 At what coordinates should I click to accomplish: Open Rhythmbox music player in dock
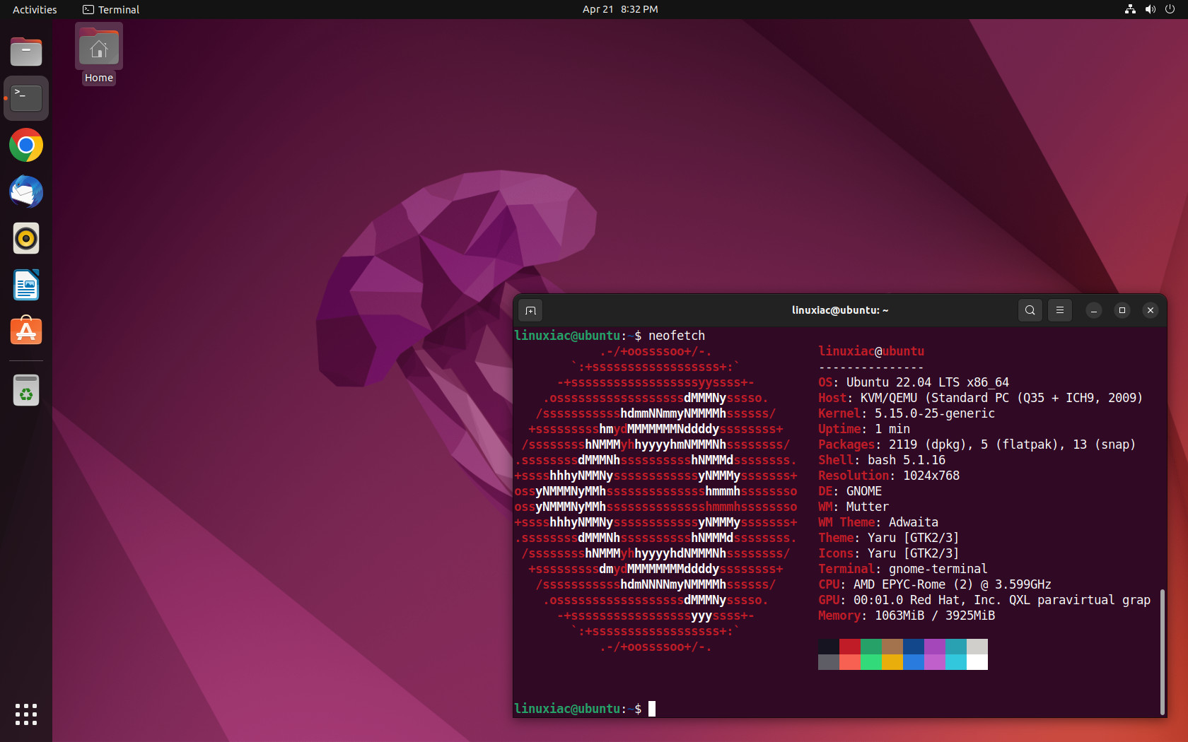[26, 238]
